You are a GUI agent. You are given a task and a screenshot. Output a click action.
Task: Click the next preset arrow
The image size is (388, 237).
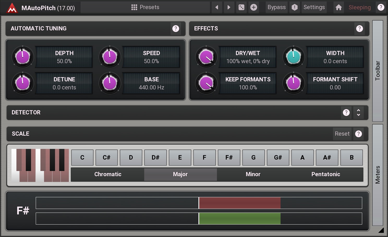click(x=229, y=7)
